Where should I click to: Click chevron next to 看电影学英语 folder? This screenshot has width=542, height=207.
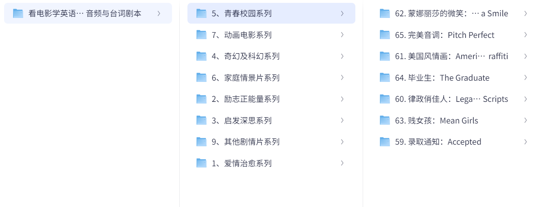[x=159, y=13]
